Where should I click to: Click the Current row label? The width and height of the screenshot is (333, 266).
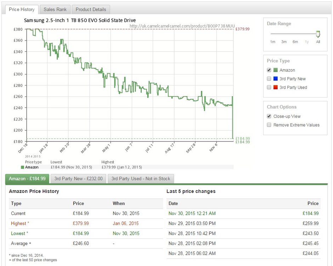pos(18,214)
